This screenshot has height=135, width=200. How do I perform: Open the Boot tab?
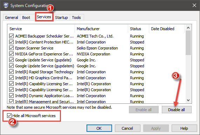[26, 18]
